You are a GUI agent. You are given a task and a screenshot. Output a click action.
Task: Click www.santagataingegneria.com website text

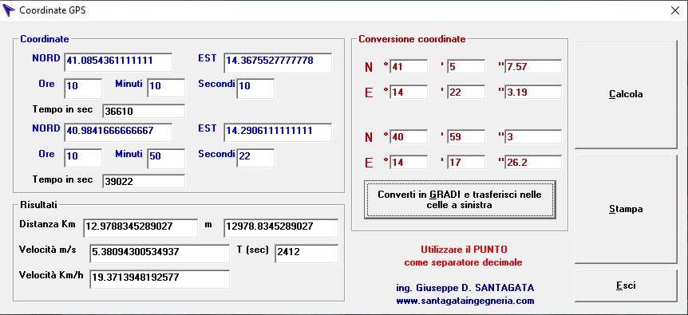coord(465,301)
